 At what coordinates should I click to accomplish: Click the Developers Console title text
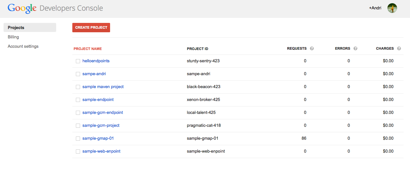coord(71,8)
